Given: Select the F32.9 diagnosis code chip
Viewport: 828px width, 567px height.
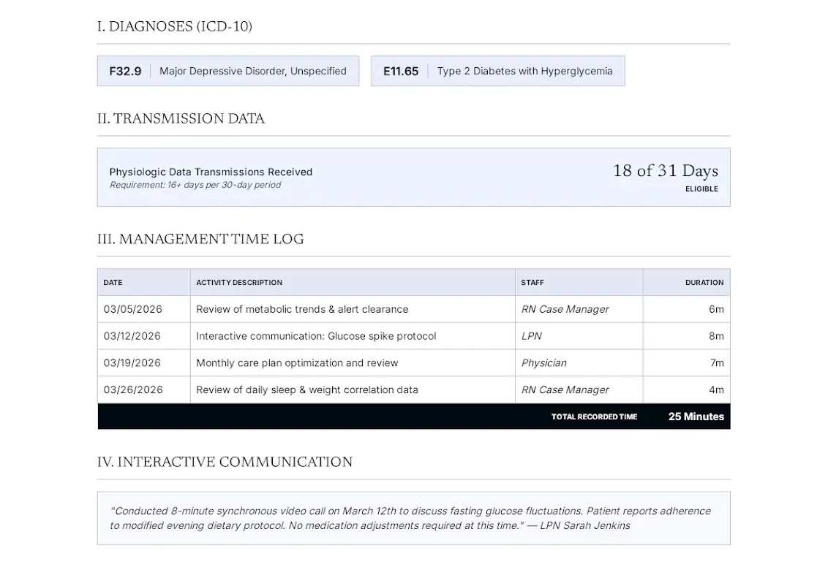Looking at the screenshot, I should tap(124, 71).
